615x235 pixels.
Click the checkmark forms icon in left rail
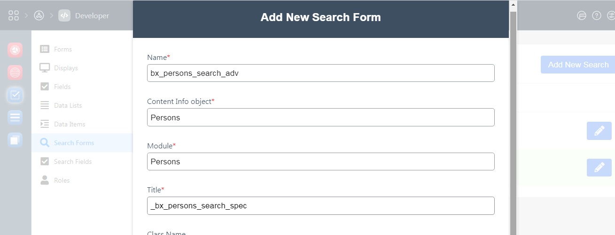point(15,95)
